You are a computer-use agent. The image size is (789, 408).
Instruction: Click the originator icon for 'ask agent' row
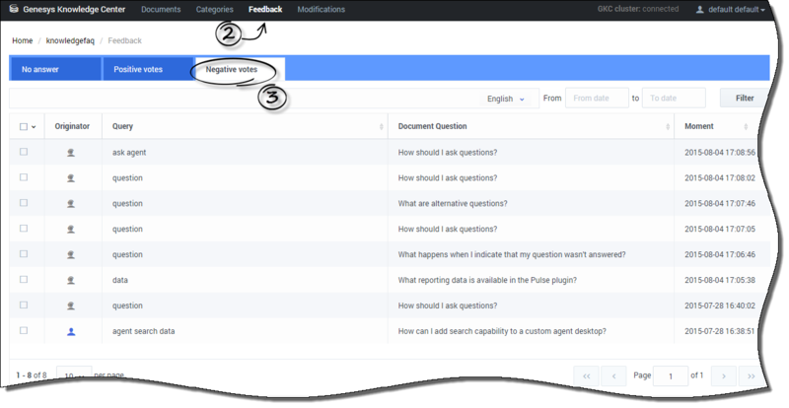coord(71,152)
